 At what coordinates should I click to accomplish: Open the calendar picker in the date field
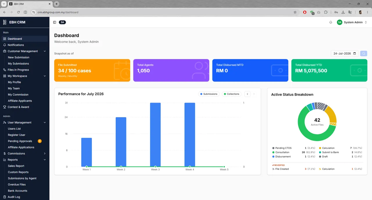tap(355, 53)
